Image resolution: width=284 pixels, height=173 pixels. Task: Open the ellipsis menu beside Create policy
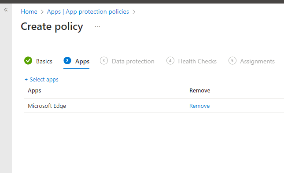tap(97, 26)
